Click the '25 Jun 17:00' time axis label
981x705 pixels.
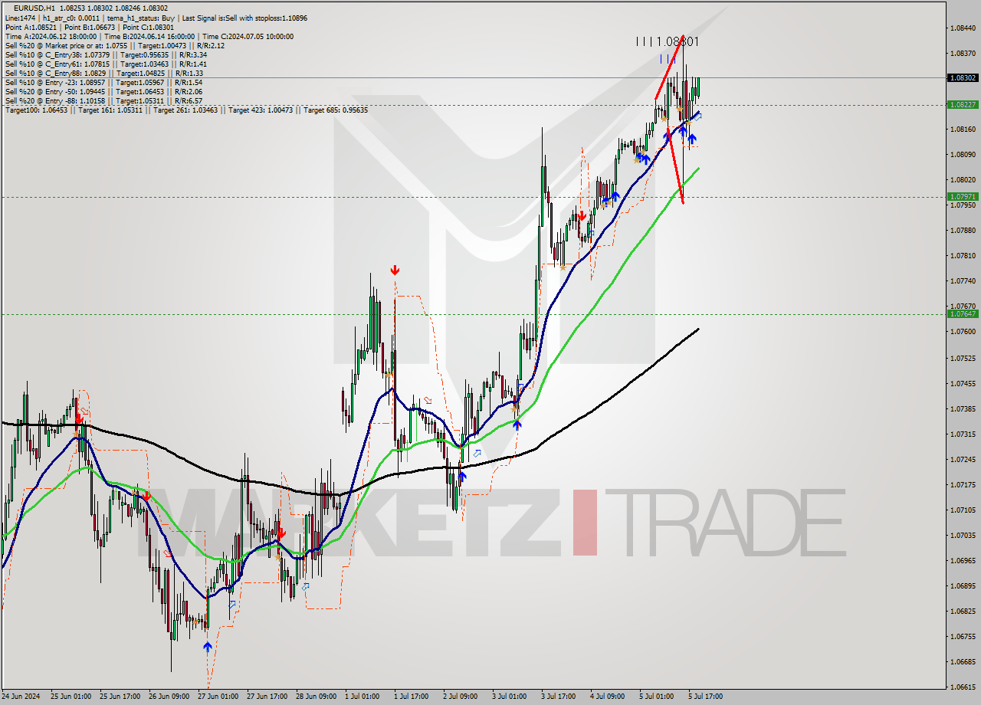tap(120, 697)
